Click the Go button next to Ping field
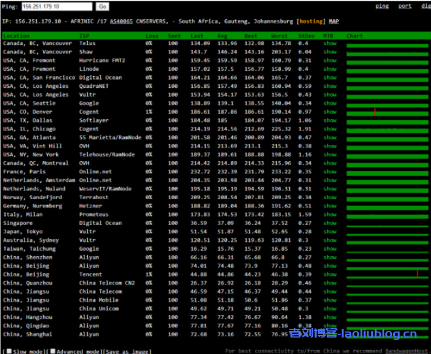 102,7
